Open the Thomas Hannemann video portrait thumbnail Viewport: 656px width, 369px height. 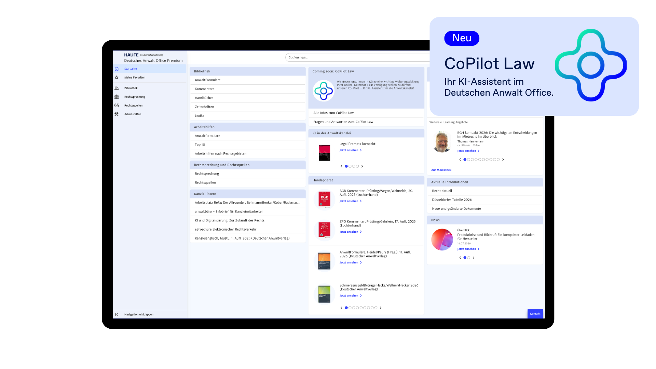coord(442,141)
